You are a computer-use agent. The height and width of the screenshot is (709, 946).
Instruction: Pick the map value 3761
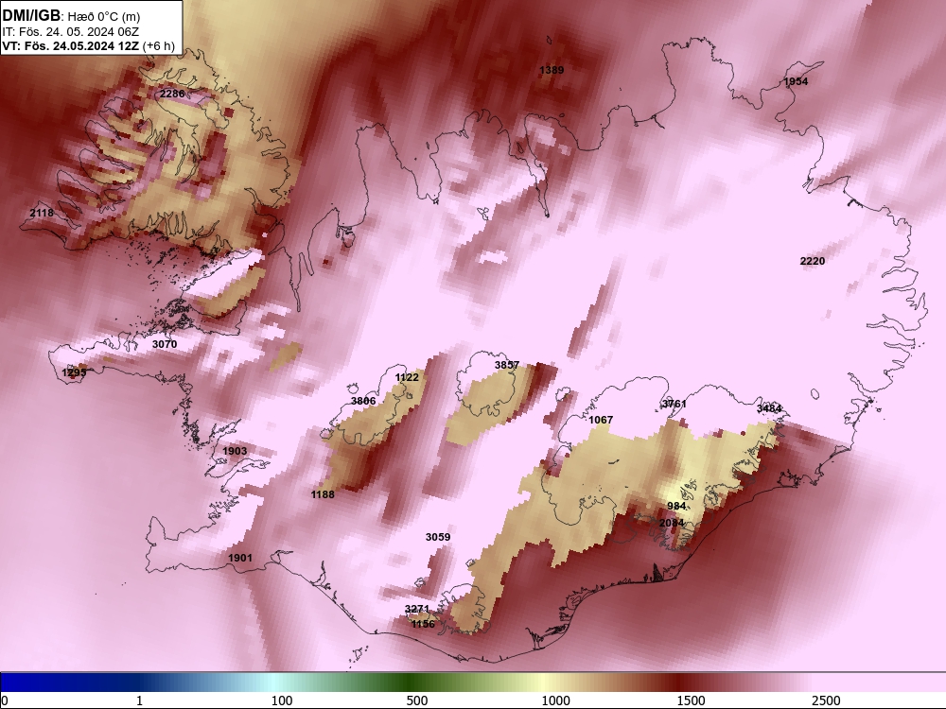(674, 404)
